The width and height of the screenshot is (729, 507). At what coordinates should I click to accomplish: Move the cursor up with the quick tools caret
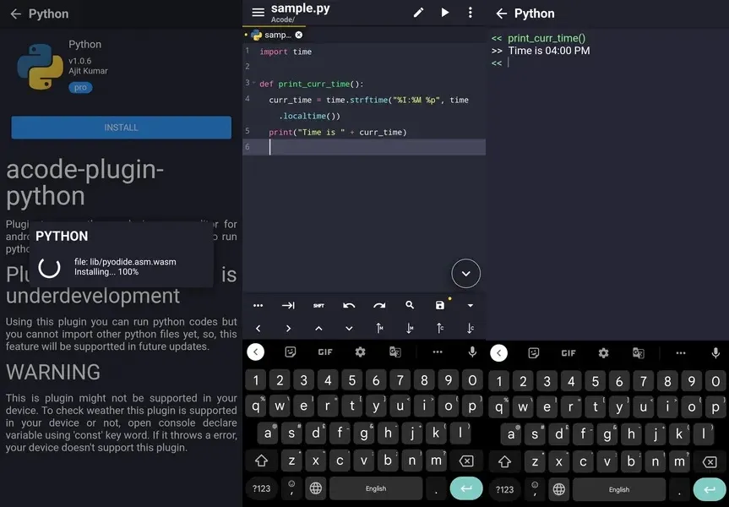tap(318, 329)
